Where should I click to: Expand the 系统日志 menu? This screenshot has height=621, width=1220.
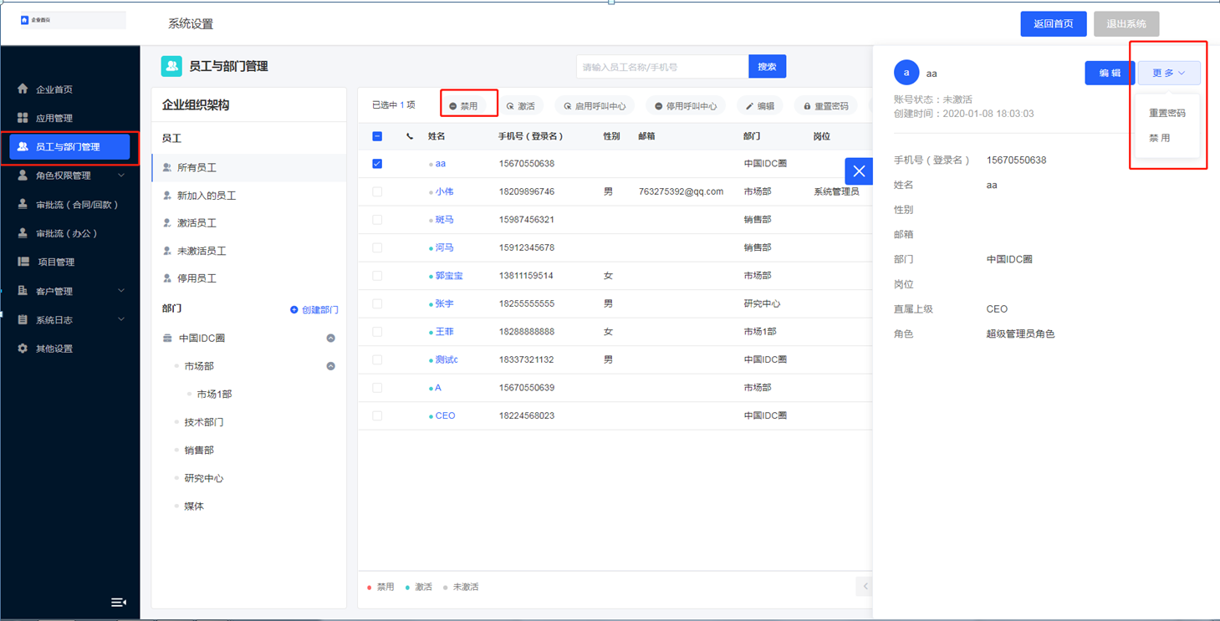[69, 319]
